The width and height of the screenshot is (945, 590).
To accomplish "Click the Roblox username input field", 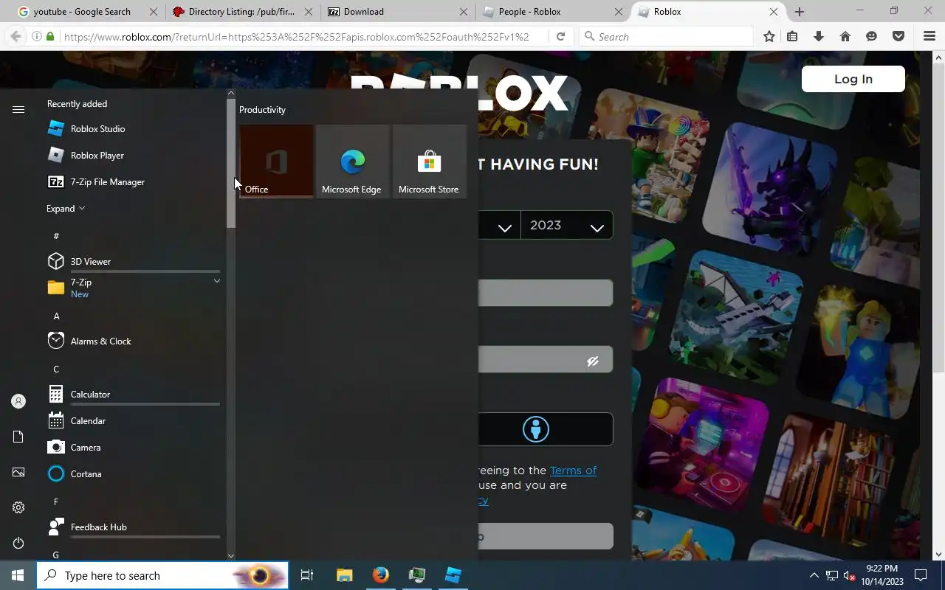I will pyautogui.click(x=546, y=293).
